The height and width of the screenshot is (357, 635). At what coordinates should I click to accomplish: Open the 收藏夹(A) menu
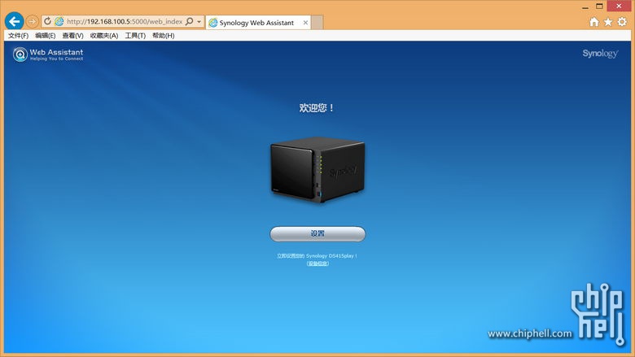(x=104, y=36)
